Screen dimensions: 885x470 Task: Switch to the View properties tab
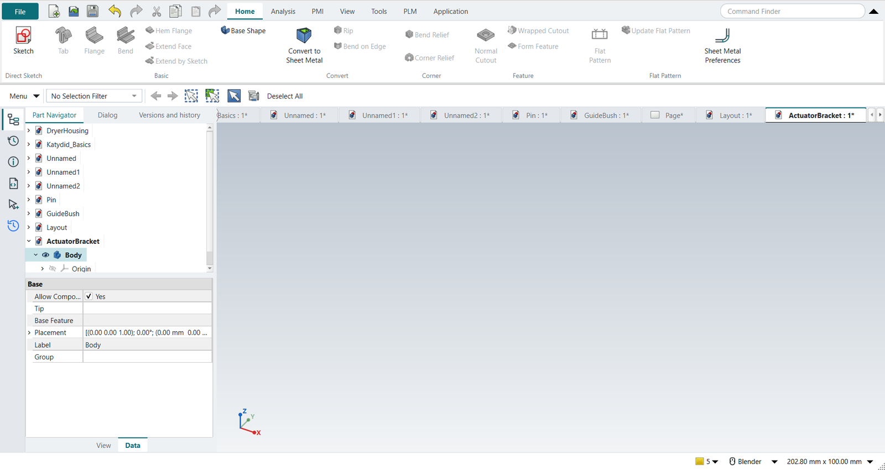pyautogui.click(x=103, y=445)
